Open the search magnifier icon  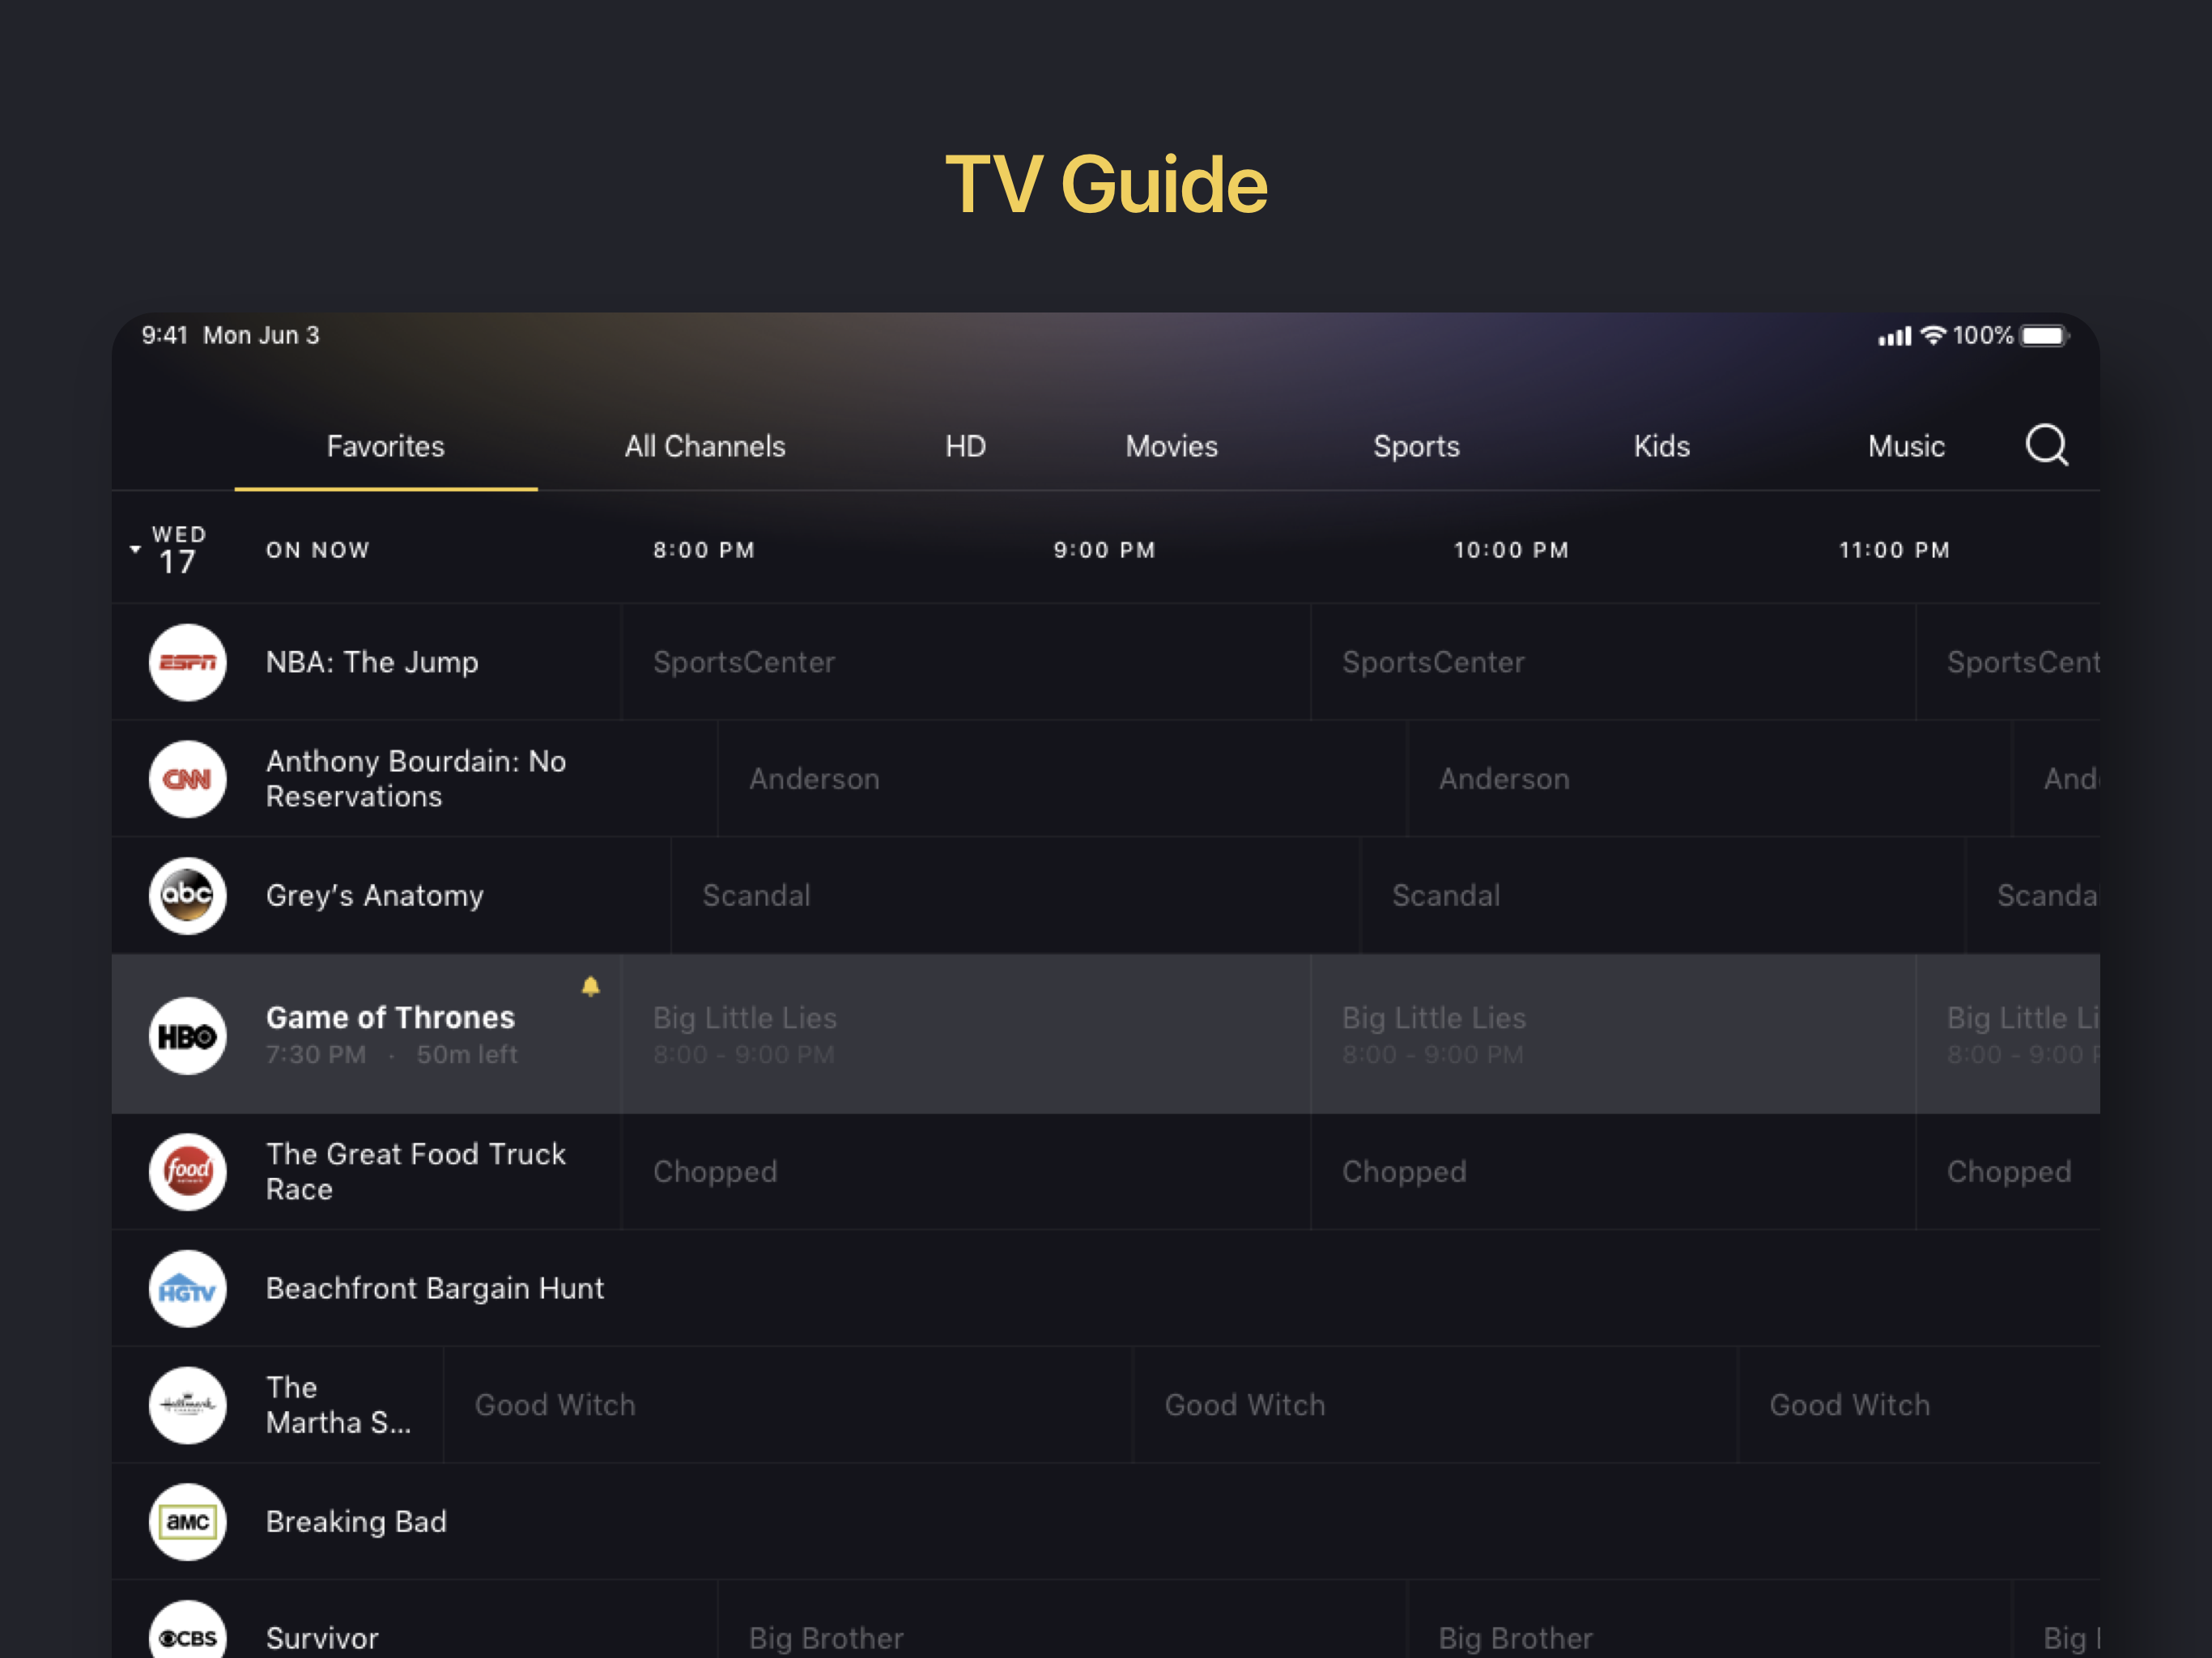[x=2046, y=445]
